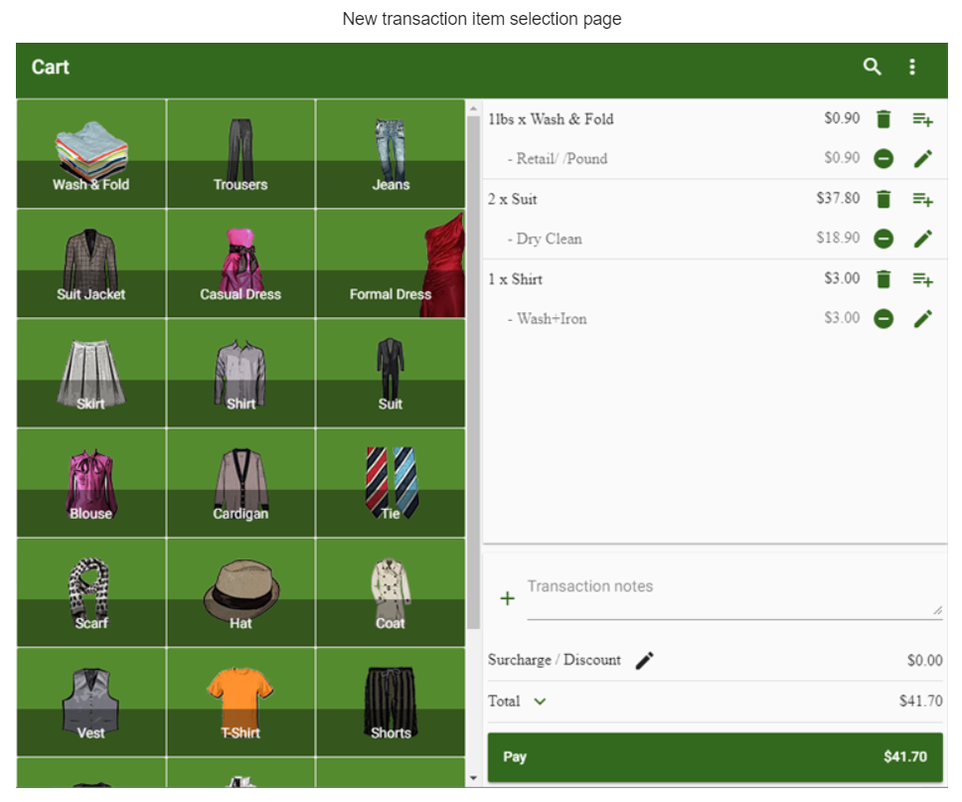Expand the Total breakdown chevron

tap(540, 702)
